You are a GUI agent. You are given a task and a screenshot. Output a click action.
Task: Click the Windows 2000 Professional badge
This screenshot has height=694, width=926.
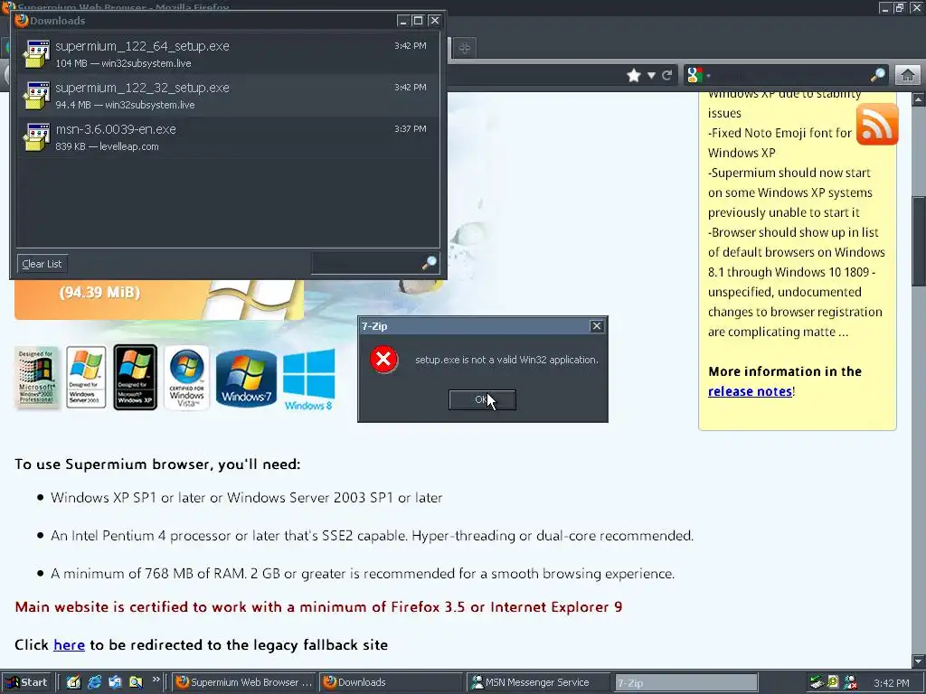coord(36,378)
